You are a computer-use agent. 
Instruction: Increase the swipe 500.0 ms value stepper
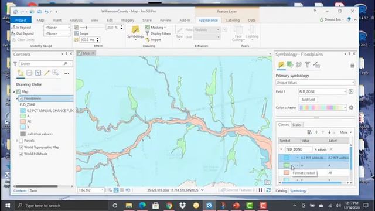(97, 38)
